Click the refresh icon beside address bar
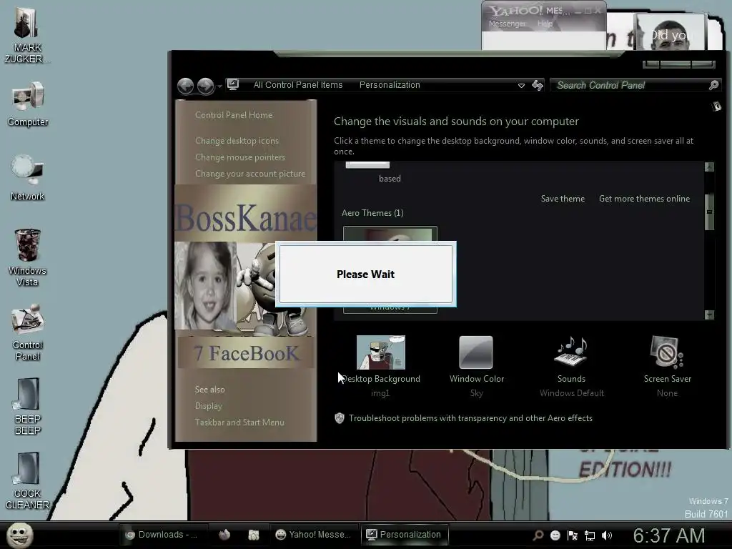The width and height of the screenshot is (732, 549). click(538, 85)
